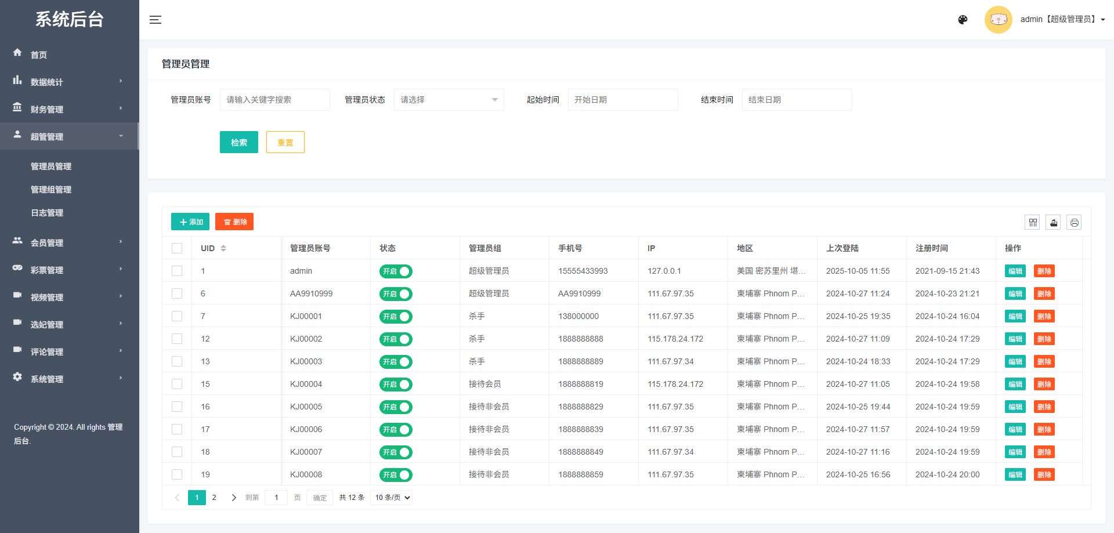Open the column filter icon above table
This screenshot has width=1114, height=533.
click(x=1033, y=222)
